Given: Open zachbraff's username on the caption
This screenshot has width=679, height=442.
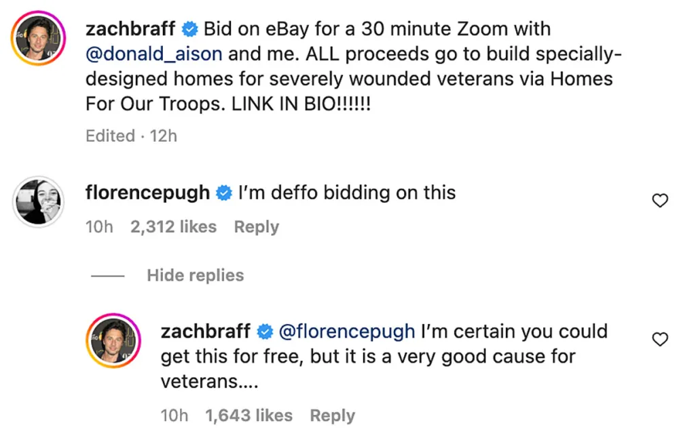Looking at the screenshot, I should pos(130,29).
